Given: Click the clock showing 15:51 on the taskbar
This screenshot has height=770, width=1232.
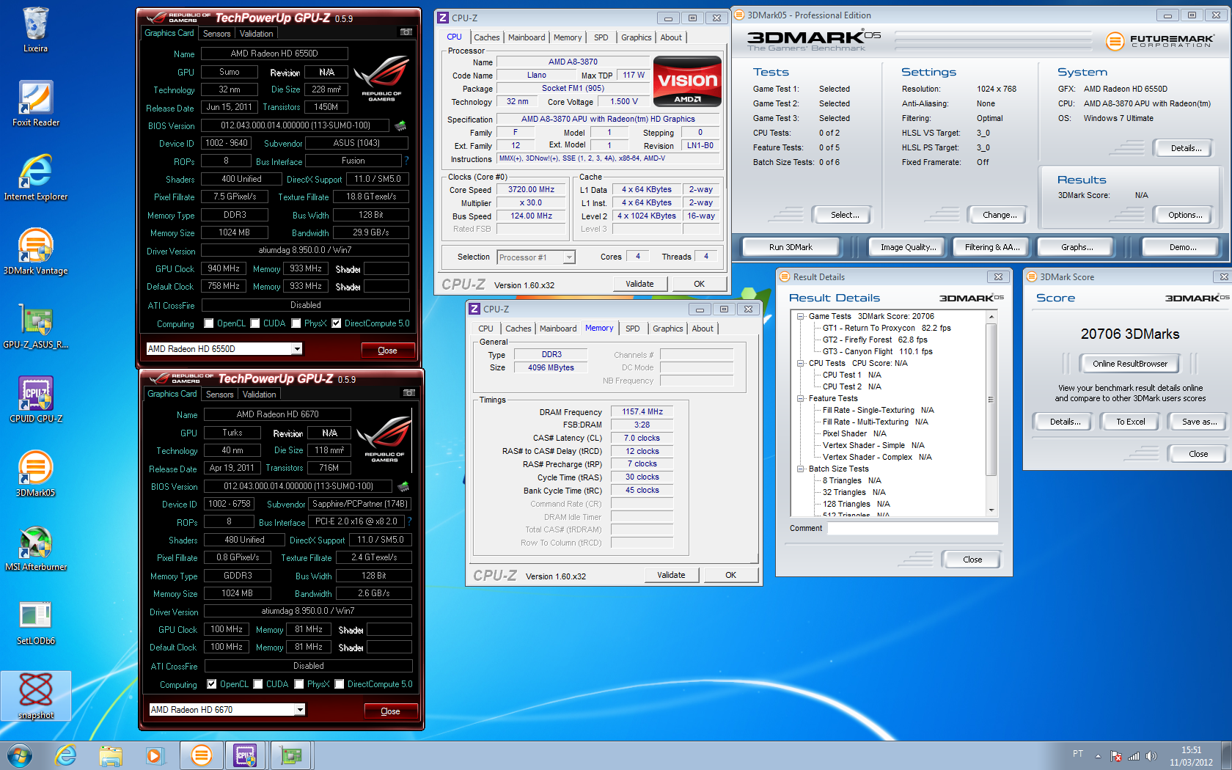Looking at the screenshot, I should click(x=1191, y=750).
